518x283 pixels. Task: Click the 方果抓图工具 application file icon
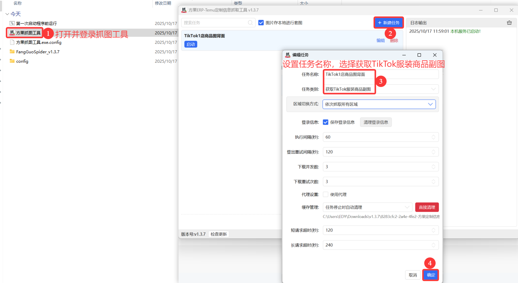click(x=12, y=33)
